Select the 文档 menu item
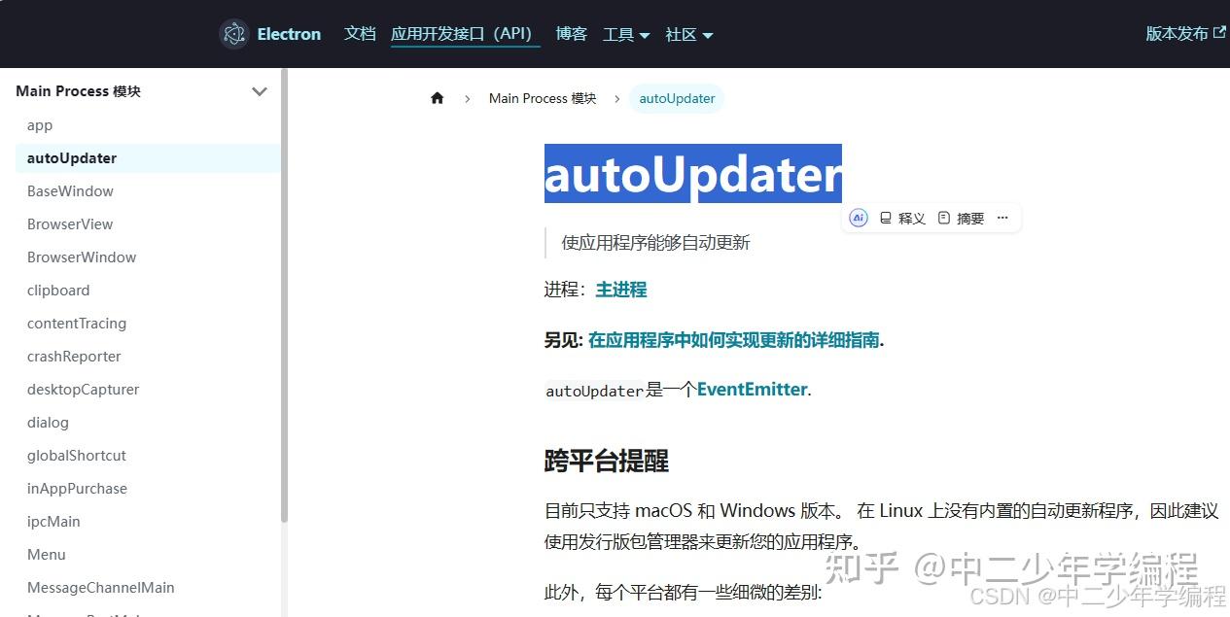The image size is (1230, 617). click(x=360, y=33)
